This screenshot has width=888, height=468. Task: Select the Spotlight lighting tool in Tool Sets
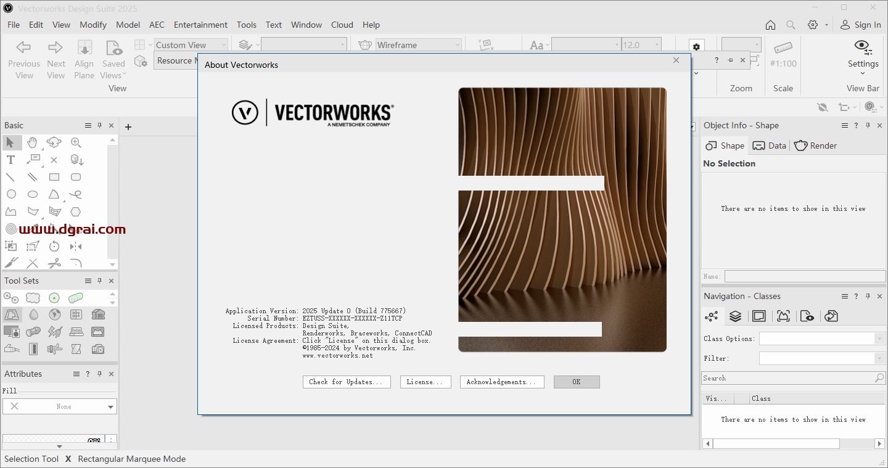(x=33, y=332)
